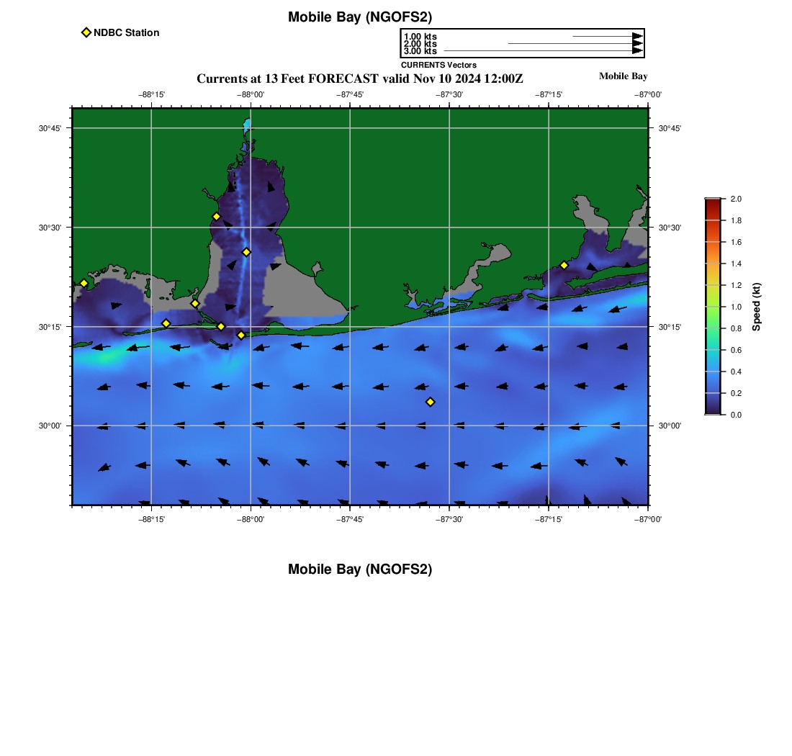Select the offshore station marker south of 30°15'

coord(431,402)
